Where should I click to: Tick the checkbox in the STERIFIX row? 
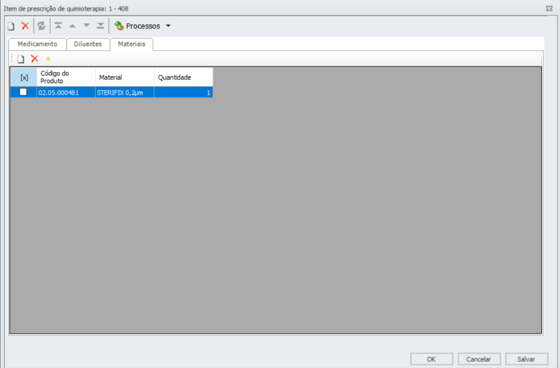click(x=23, y=92)
